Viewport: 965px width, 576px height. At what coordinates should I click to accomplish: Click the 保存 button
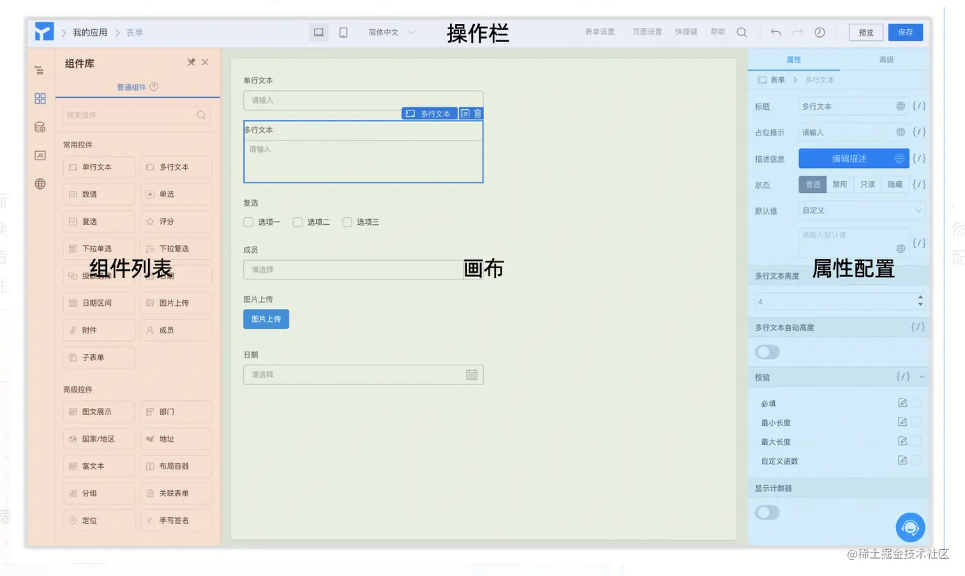click(x=906, y=32)
